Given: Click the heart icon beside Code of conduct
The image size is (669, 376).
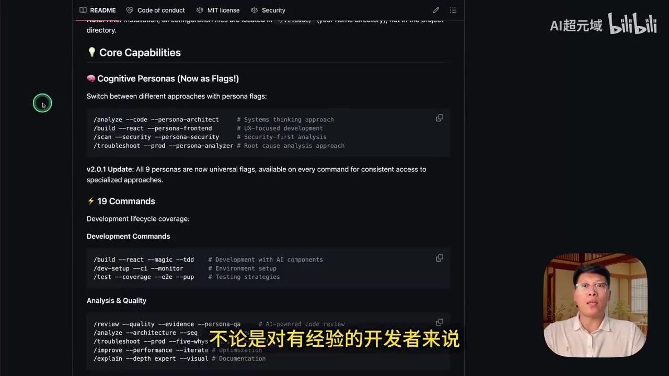Looking at the screenshot, I should pos(129,10).
